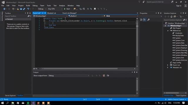Toggle word wrap in Output panel

pyautogui.click(x=108, y=76)
